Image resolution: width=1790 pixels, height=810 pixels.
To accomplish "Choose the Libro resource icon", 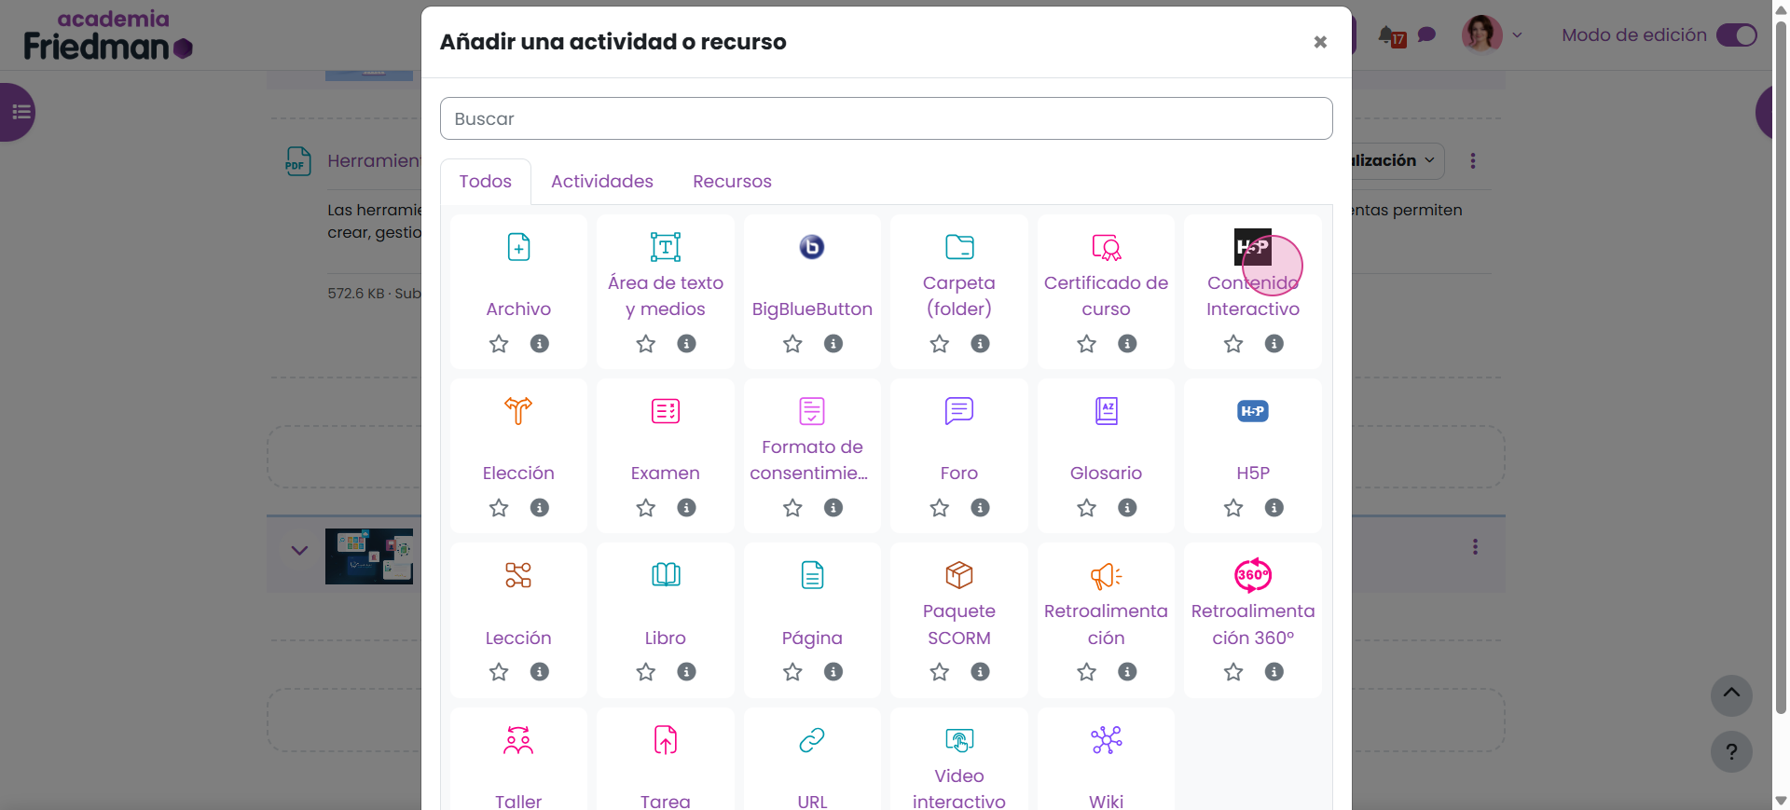I will click(x=666, y=575).
